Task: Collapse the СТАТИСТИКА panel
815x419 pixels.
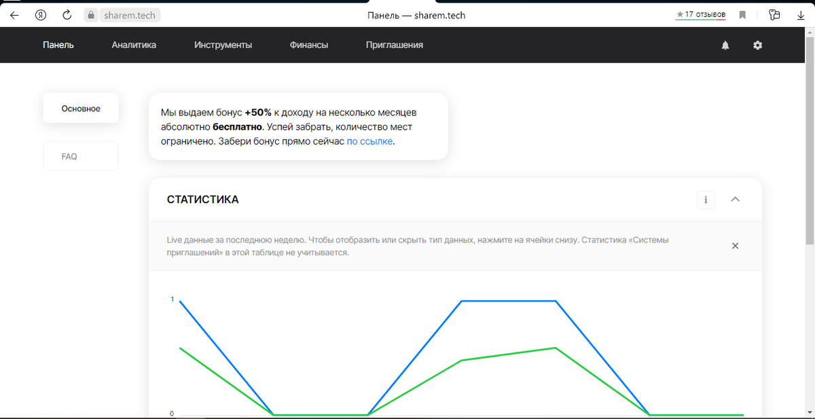Action: pos(735,200)
